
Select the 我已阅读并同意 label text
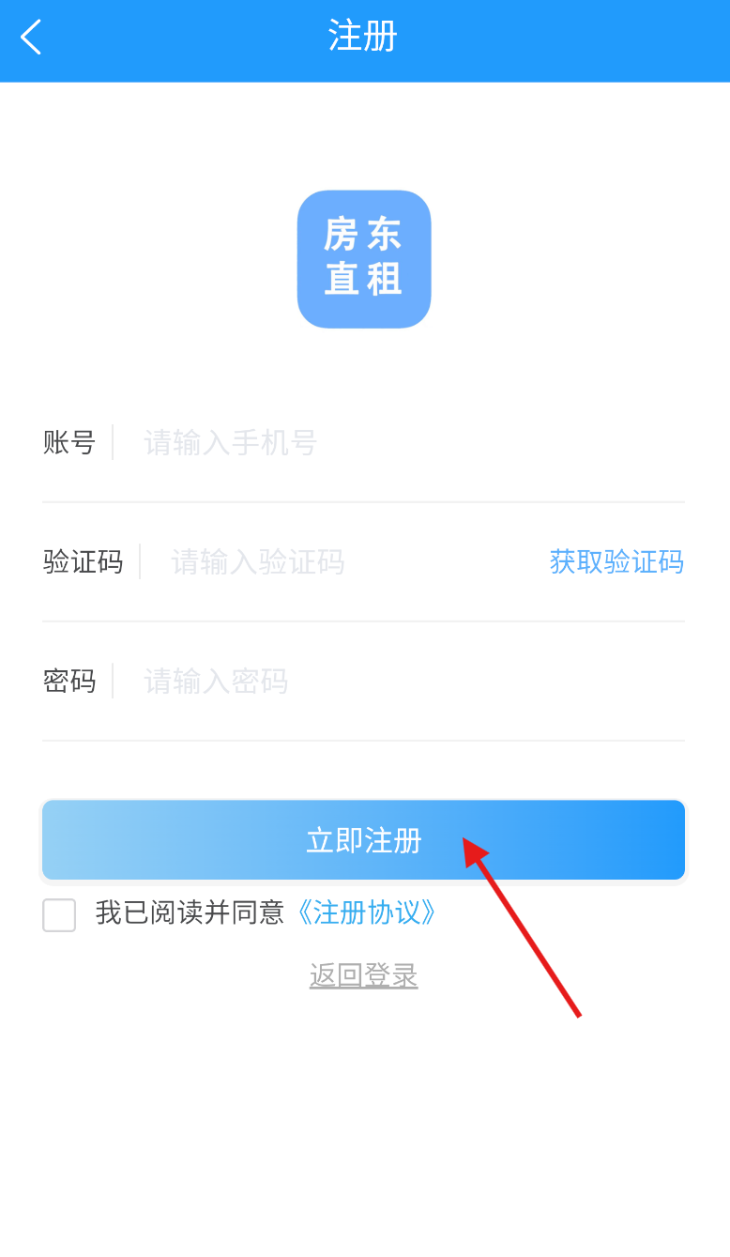pos(190,912)
